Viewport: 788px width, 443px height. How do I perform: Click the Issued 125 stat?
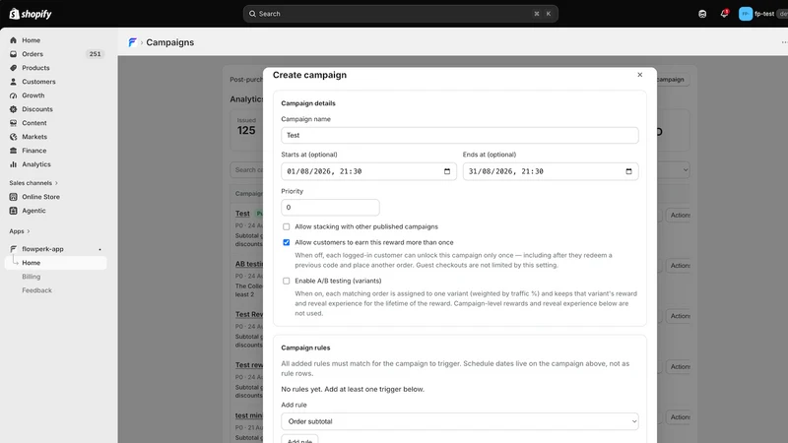(246, 127)
